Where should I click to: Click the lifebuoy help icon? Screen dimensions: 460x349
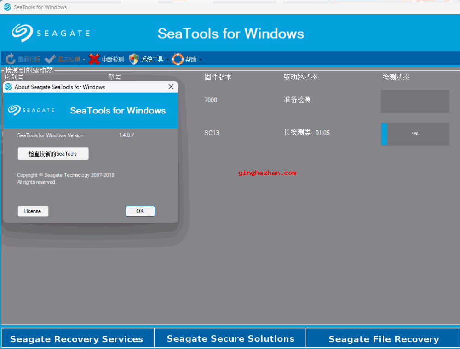point(178,59)
